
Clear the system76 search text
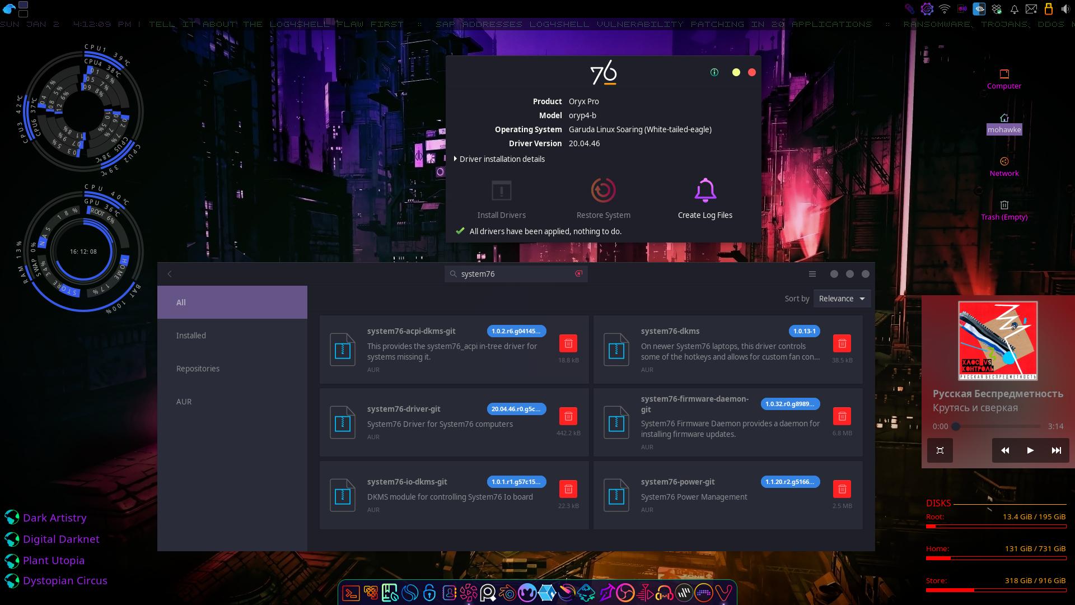[x=578, y=274]
